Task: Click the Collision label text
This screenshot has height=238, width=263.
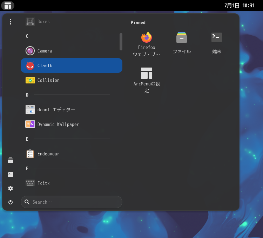Action: (48, 80)
